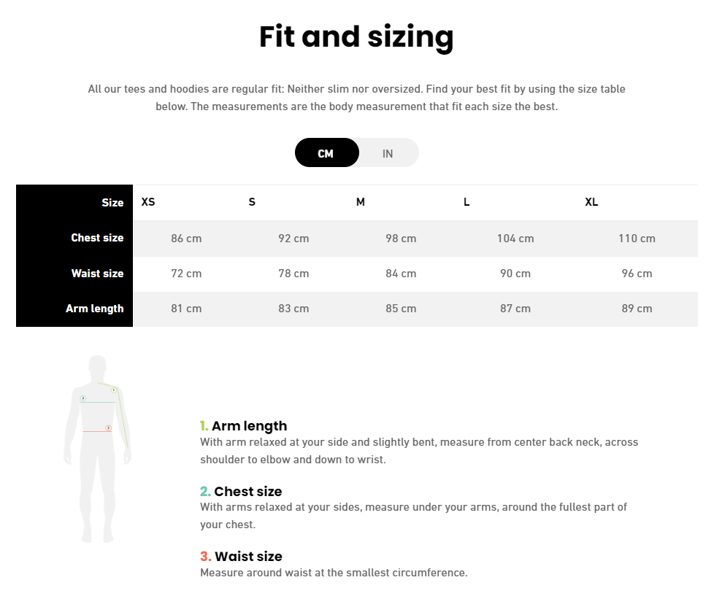Select the XS size column header
714x607 pixels.
tap(148, 202)
